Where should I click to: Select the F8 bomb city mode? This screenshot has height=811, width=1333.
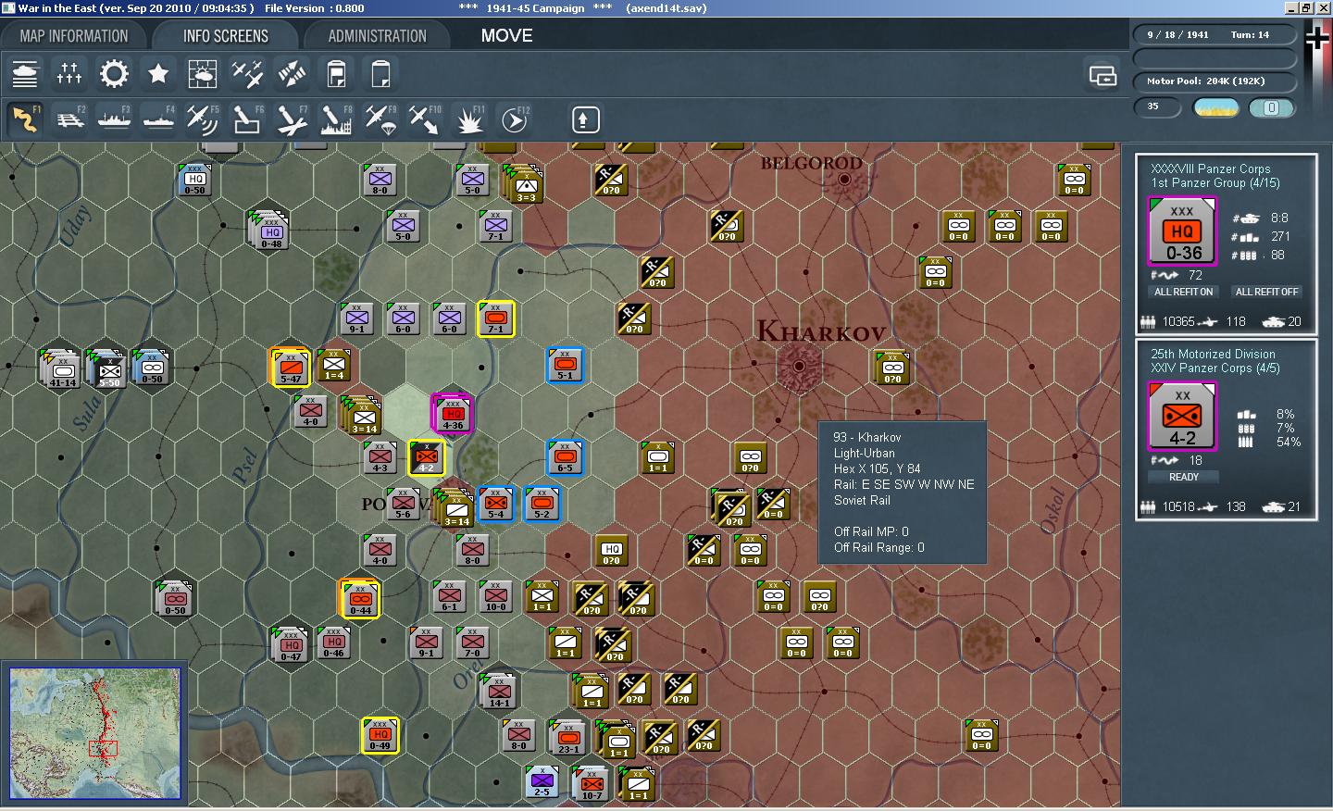click(x=336, y=119)
